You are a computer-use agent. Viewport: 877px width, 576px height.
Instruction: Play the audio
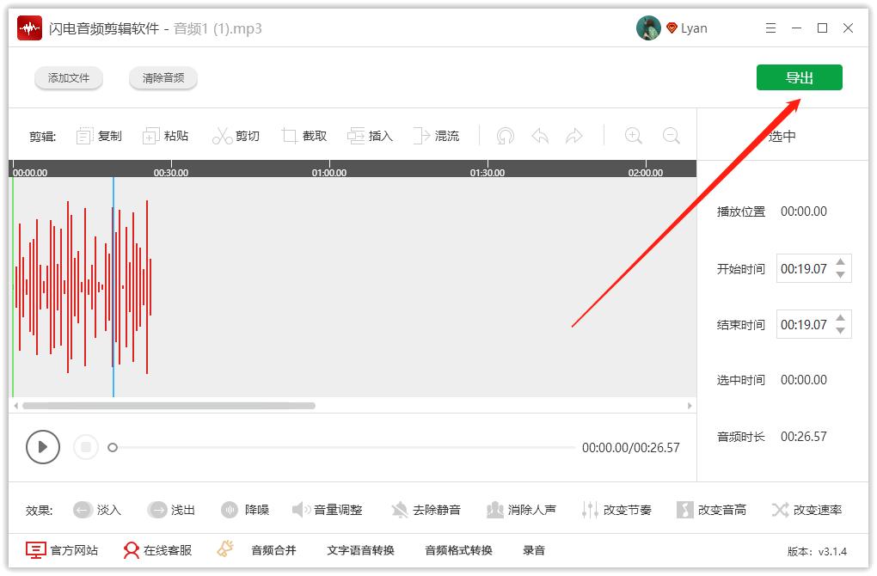pos(42,447)
